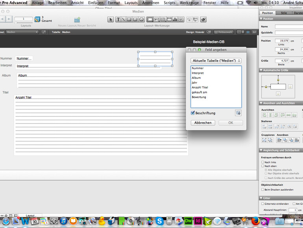This screenshot has height=228, width=303.
Task: Click the field options icon beside Beschriftung
Action: click(238, 113)
